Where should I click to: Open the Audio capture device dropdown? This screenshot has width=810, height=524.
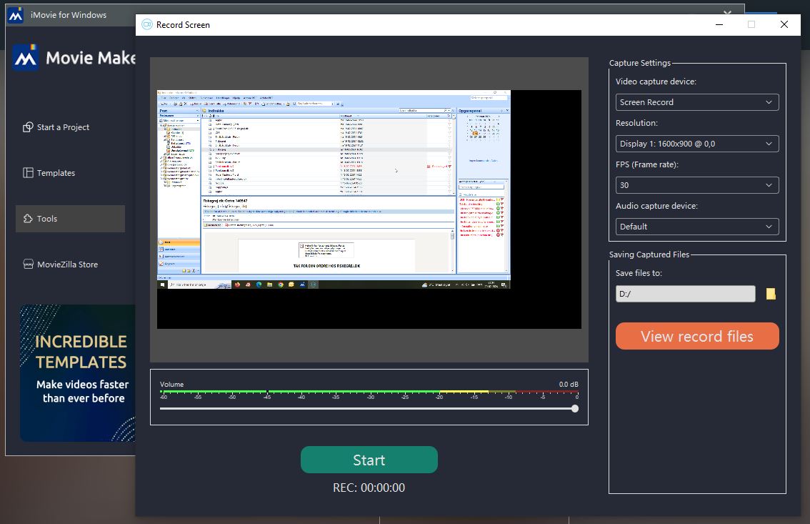point(696,227)
